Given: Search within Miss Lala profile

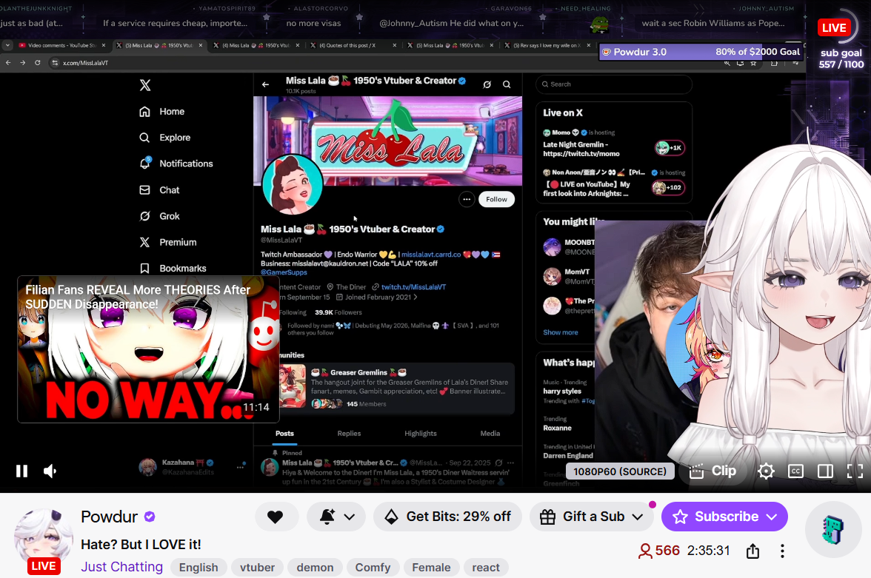Looking at the screenshot, I should pyautogui.click(x=507, y=84).
